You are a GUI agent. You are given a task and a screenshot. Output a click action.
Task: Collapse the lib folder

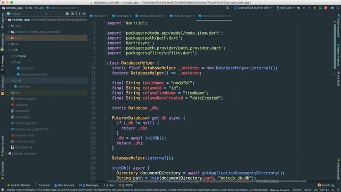9,50
